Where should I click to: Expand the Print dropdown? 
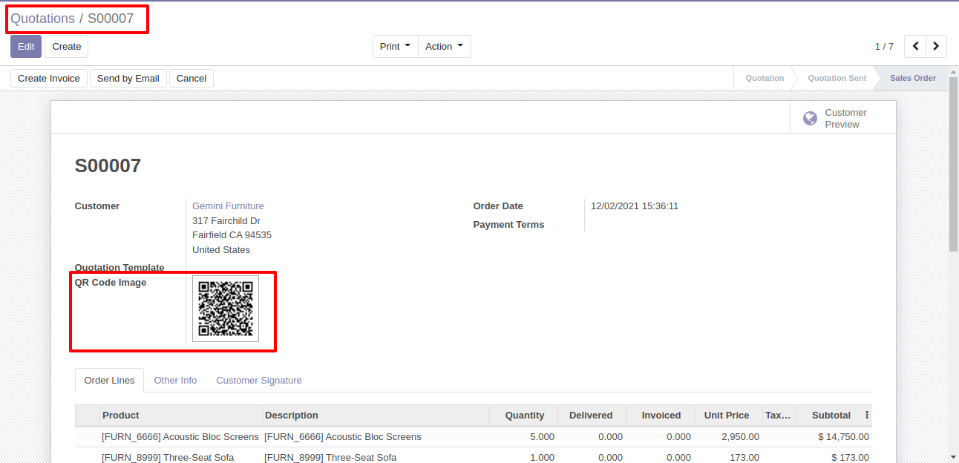[x=395, y=47]
